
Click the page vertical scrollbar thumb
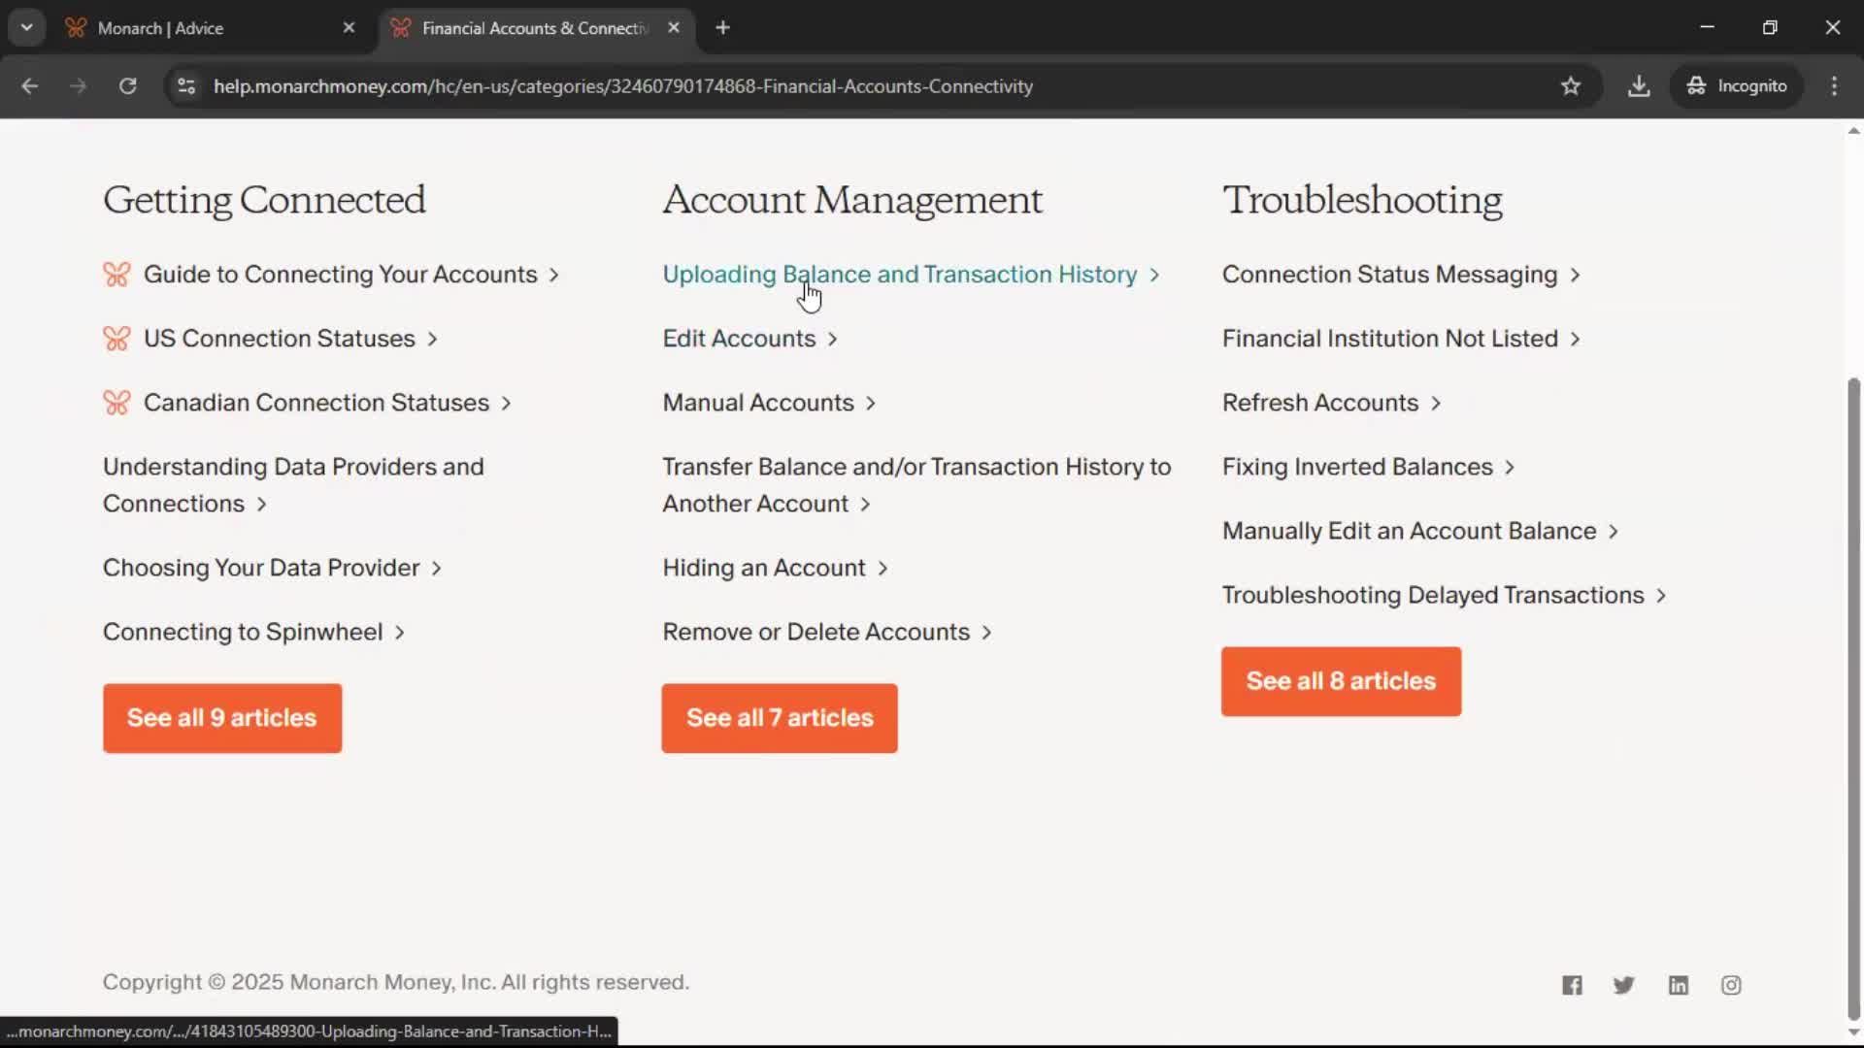click(1853, 699)
